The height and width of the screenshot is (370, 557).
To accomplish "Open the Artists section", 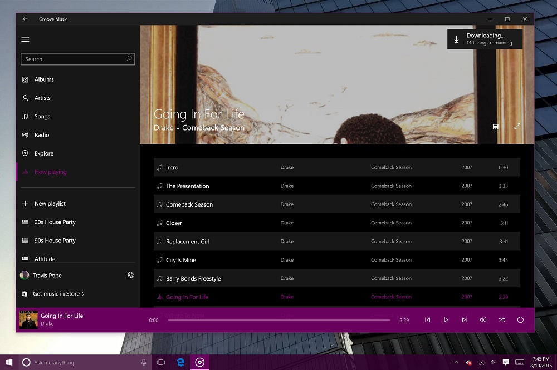I will tap(78, 98).
